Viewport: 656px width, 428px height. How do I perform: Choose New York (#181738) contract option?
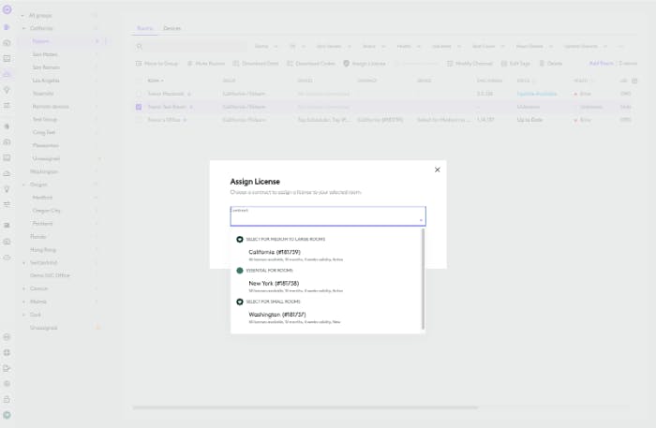click(x=275, y=283)
